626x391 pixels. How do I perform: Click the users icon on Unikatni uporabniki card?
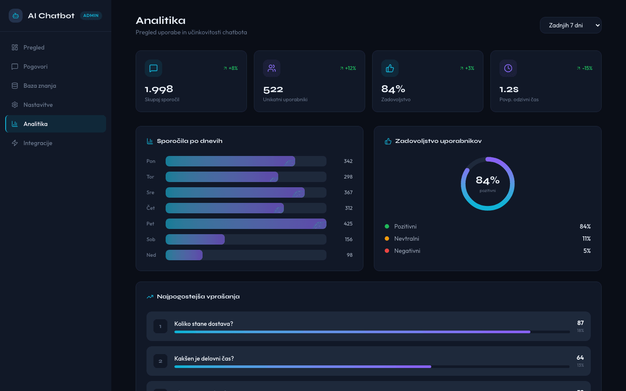pyautogui.click(x=272, y=68)
